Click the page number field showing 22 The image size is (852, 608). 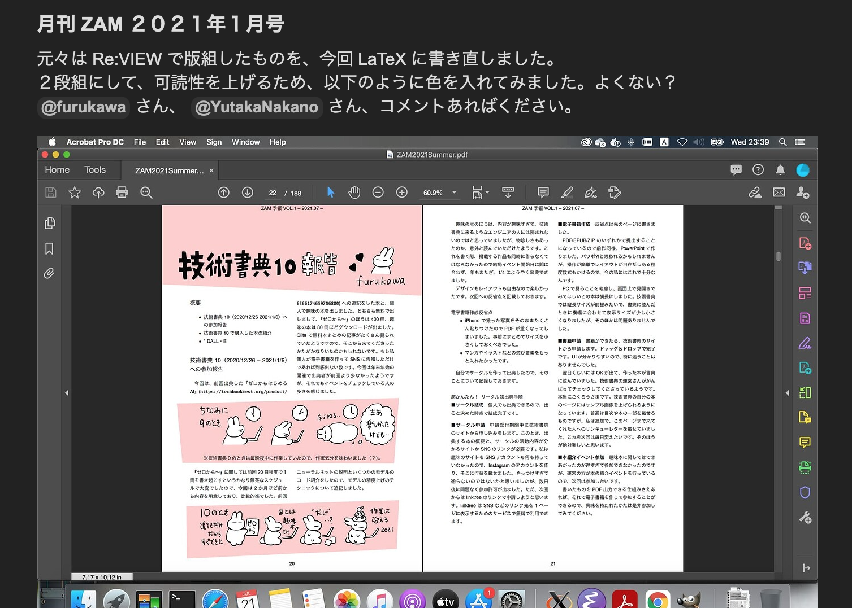[x=272, y=193]
